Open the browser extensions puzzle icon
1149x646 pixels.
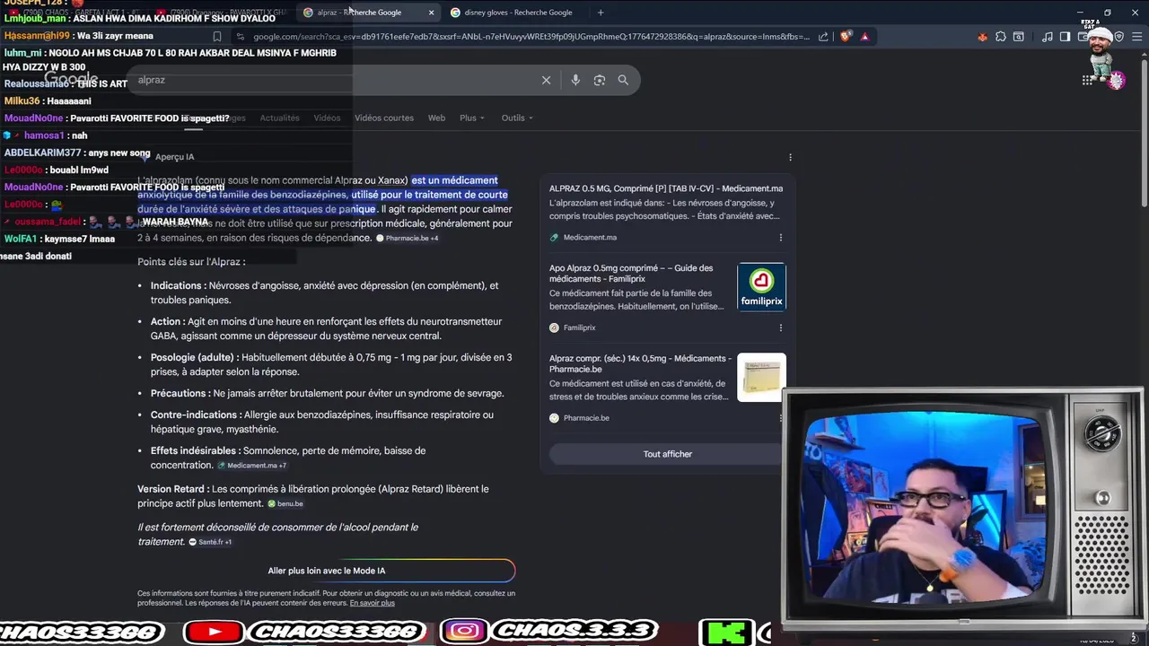pos(1000,37)
